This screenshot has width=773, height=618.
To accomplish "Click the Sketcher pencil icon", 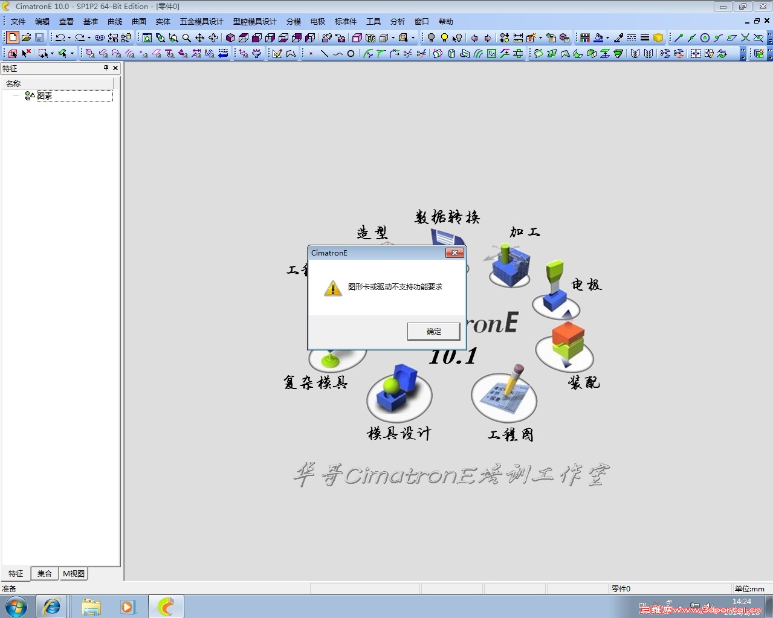I will click(x=277, y=54).
